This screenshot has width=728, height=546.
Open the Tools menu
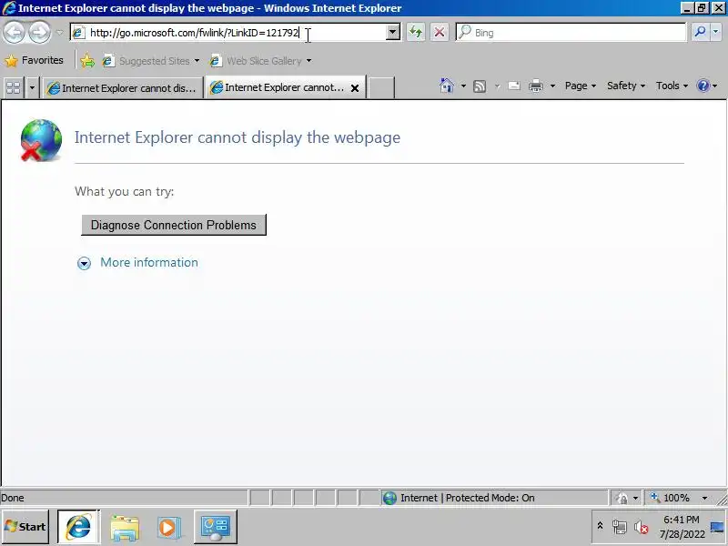pos(672,86)
